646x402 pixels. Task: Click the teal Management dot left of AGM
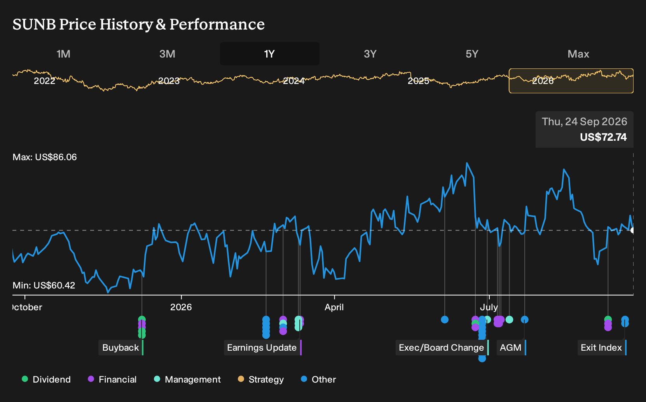[x=509, y=320]
